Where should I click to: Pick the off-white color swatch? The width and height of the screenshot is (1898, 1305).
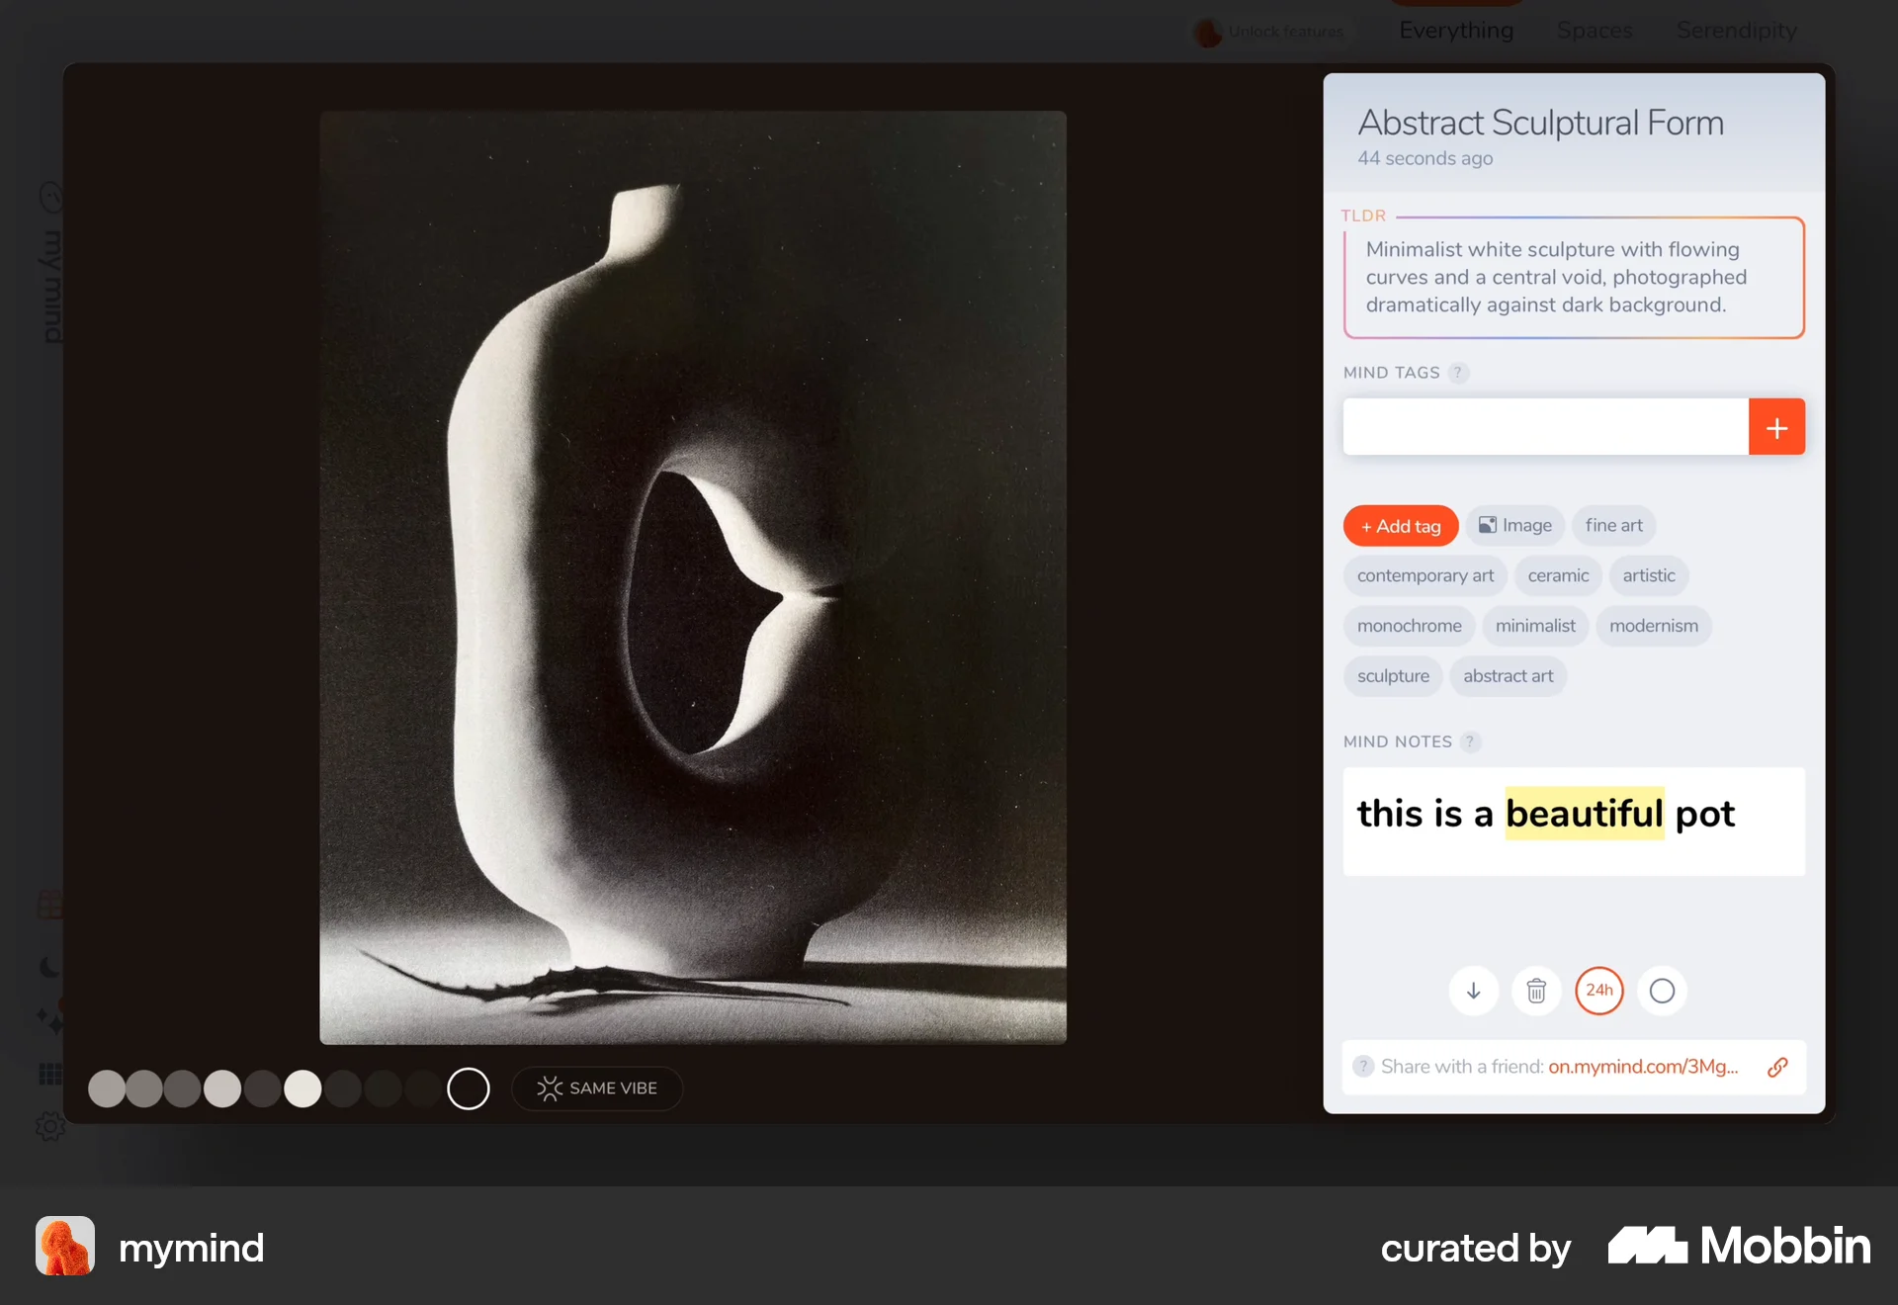[x=302, y=1088]
